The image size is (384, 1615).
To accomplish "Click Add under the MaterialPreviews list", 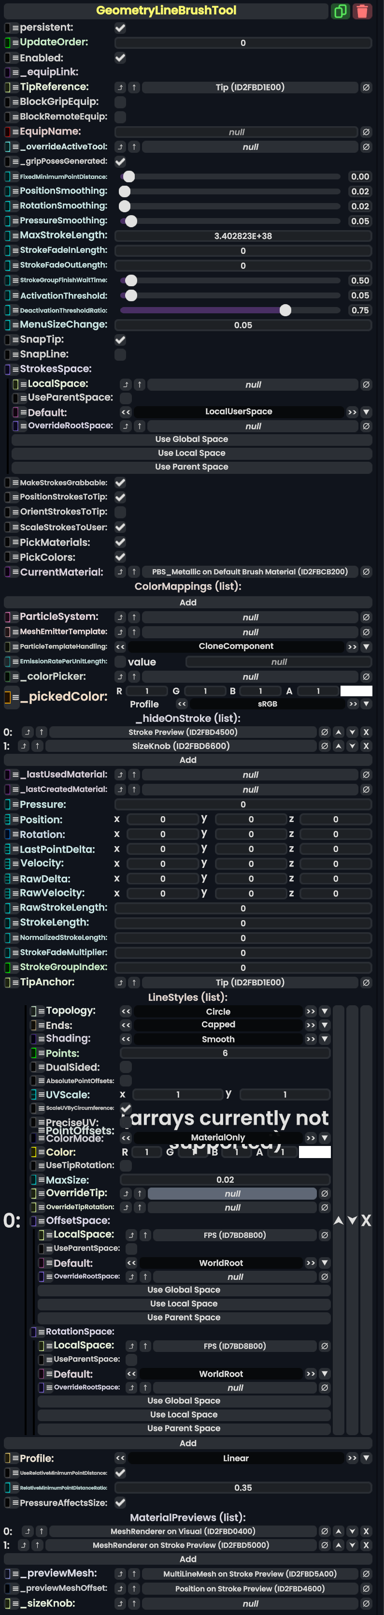I will 188,1558.
